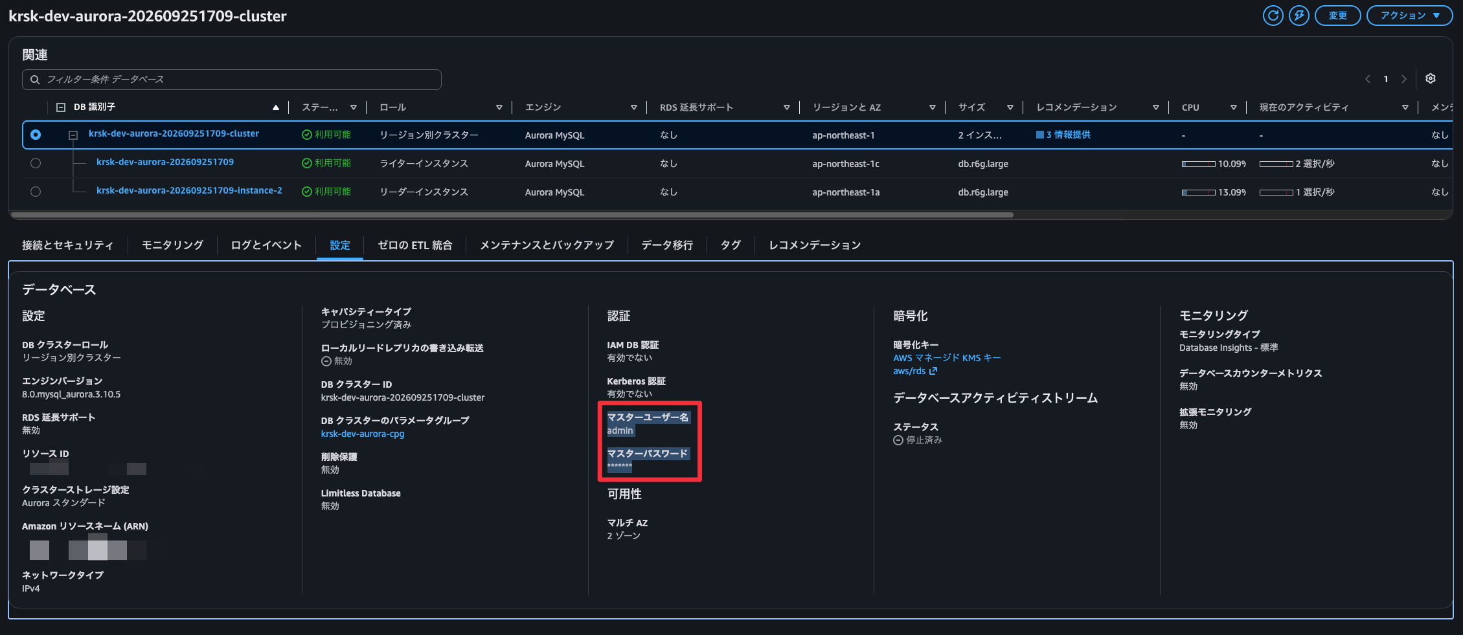Click 利用可能 status icon for writer instance row
Image resolution: width=1463 pixels, height=635 pixels.
307,163
